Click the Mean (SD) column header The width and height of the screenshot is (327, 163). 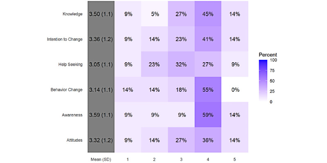[101, 159]
